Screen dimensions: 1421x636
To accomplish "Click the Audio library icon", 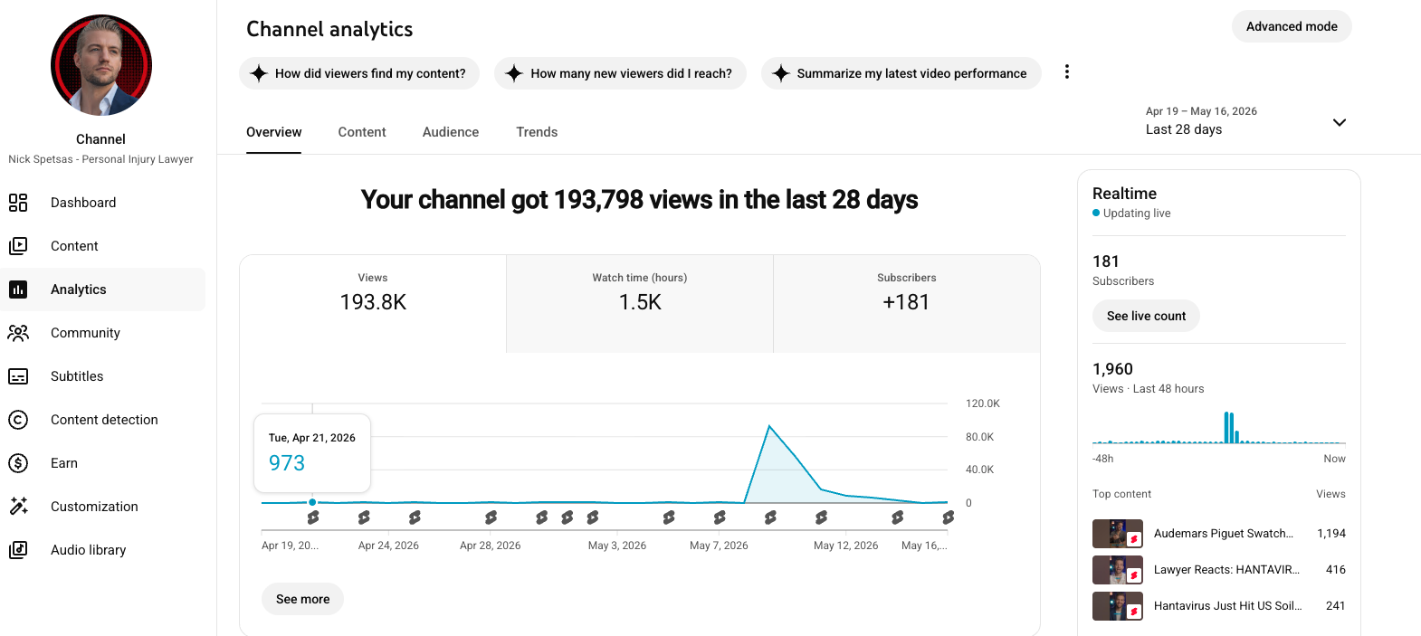I will (18, 550).
